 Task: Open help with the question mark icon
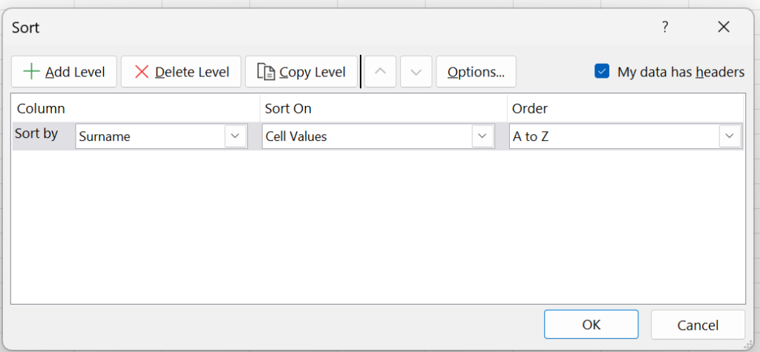pyautogui.click(x=664, y=27)
